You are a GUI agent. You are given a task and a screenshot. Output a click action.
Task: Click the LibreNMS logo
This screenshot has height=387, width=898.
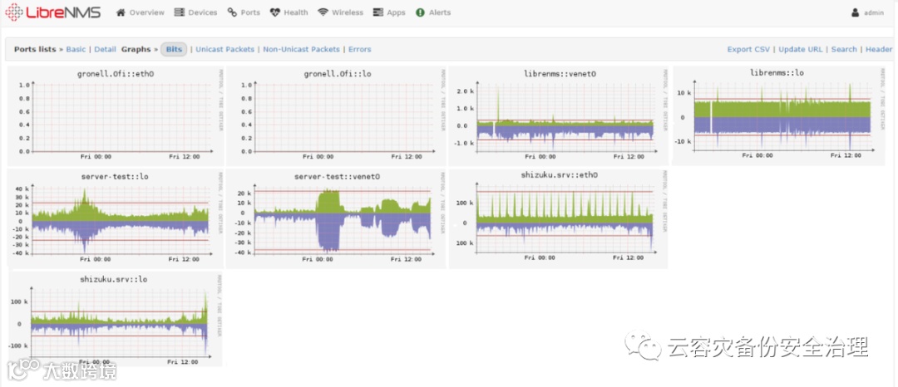tap(52, 12)
